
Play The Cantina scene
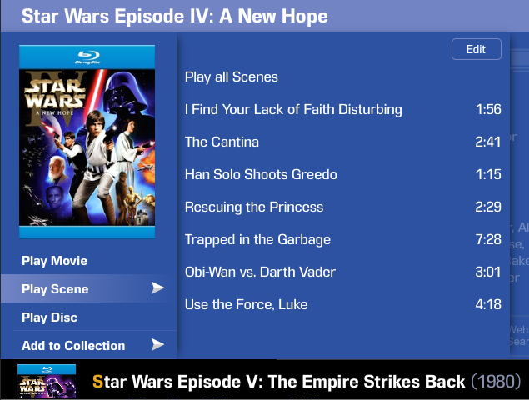click(x=342, y=142)
